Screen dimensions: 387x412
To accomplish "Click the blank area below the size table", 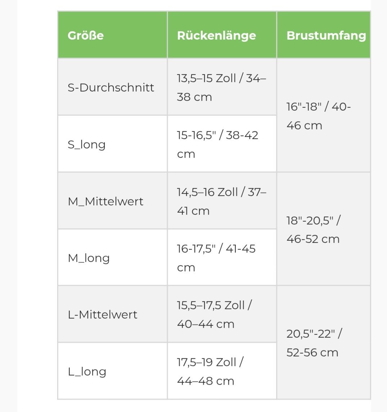I will tap(194, 406).
